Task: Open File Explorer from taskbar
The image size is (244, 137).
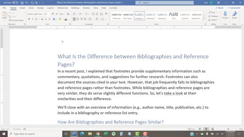Action: (90, 134)
